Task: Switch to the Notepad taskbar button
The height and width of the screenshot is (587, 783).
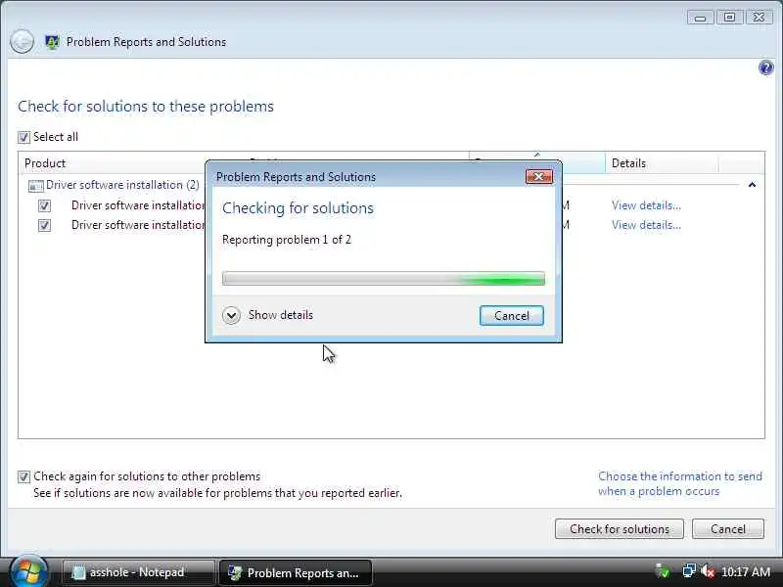Action: pos(138,572)
